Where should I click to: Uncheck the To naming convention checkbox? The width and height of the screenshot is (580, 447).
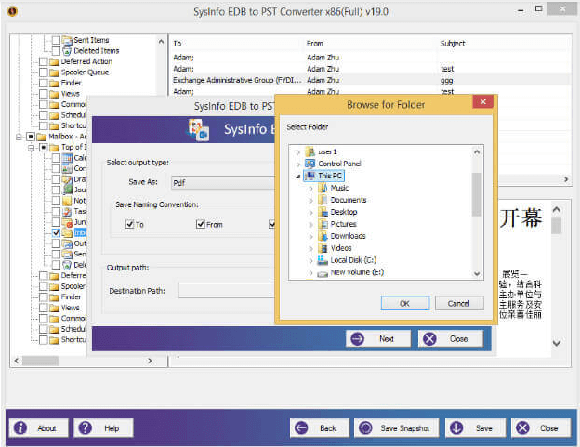click(x=129, y=224)
